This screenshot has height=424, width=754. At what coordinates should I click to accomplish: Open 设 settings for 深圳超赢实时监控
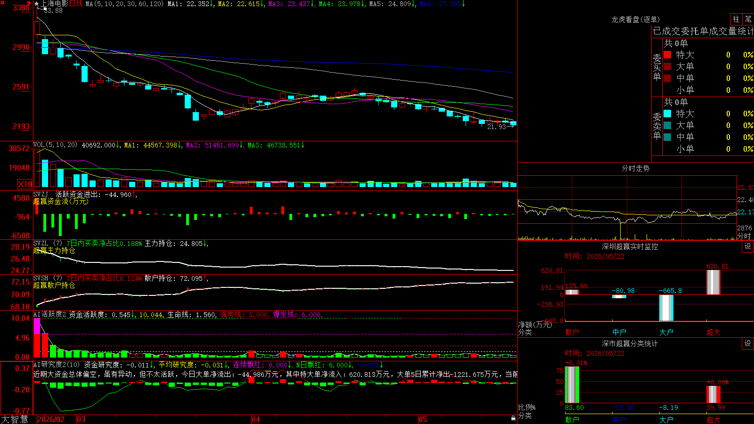748,246
